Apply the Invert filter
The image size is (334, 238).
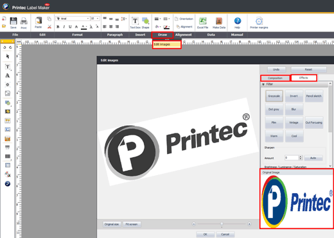[x=294, y=96]
